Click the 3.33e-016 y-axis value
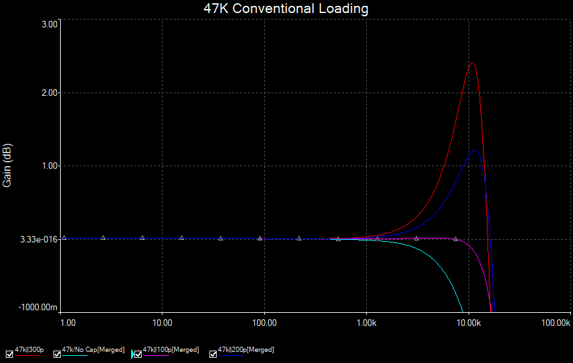The image size is (573, 363). coord(39,239)
